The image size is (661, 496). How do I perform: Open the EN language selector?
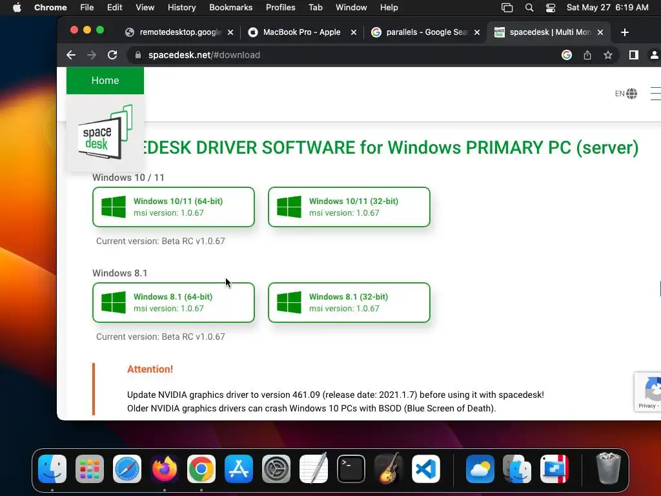[x=625, y=93]
